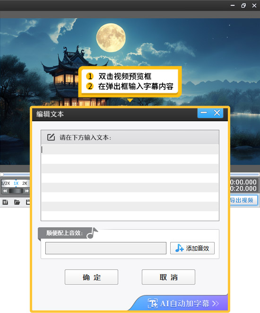Viewport: 260px width, 313px height.
Task: Set playback speed to 1X
Action: pos(16,183)
